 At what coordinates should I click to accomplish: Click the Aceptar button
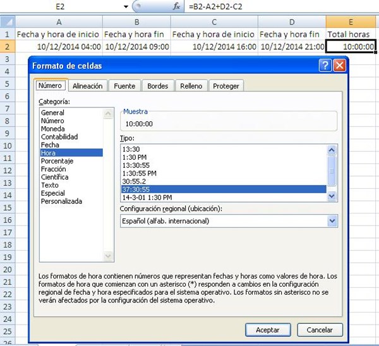pyautogui.click(x=268, y=330)
